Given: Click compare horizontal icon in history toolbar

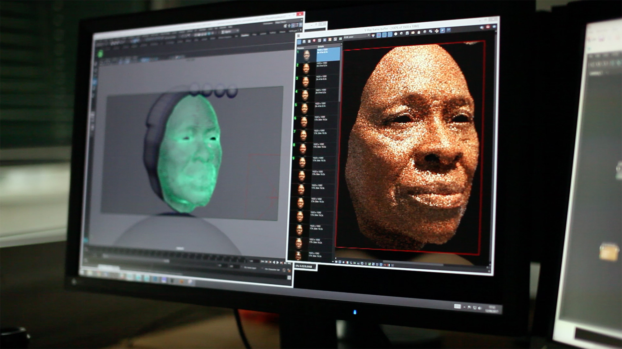Looking at the screenshot, I should tap(341, 39).
